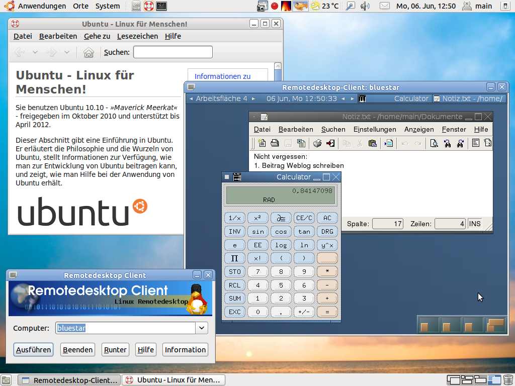Click the Ausführen button

pos(33,350)
